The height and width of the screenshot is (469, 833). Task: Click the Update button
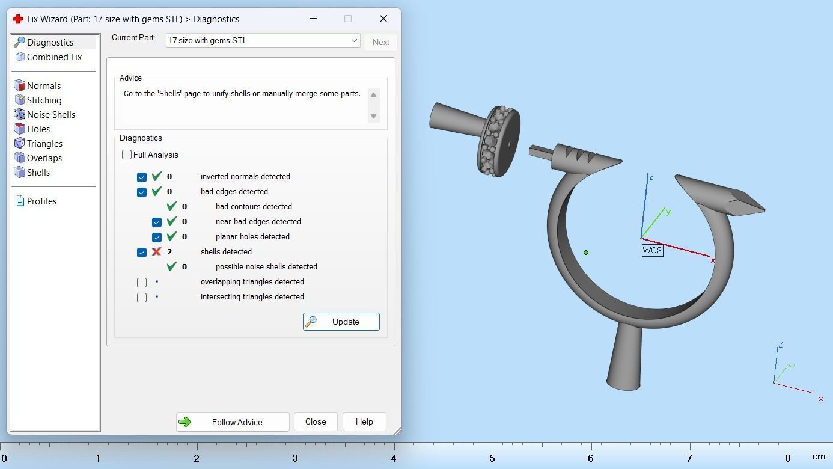pyautogui.click(x=341, y=322)
